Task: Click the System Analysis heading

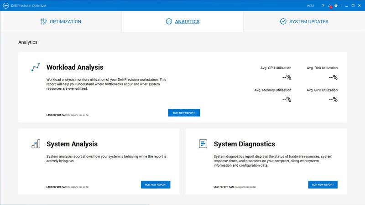Action: pos(72,144)
